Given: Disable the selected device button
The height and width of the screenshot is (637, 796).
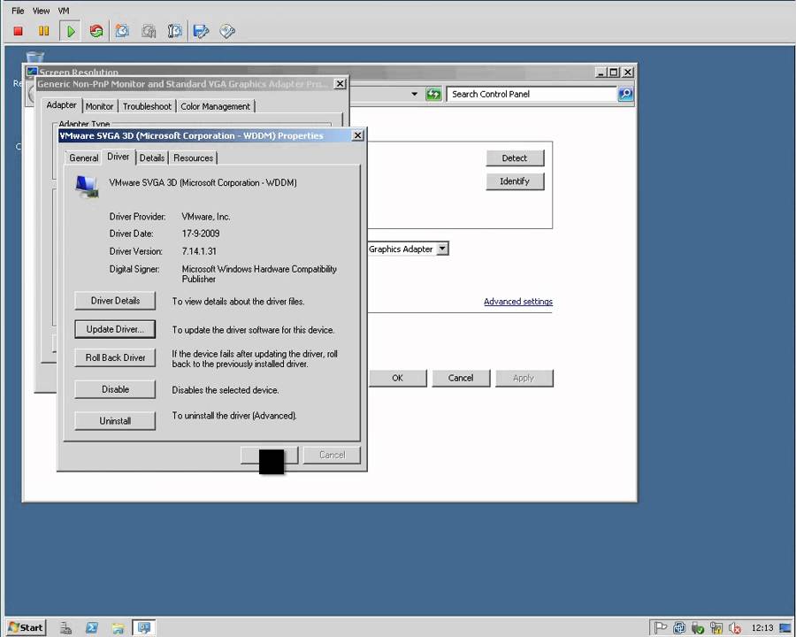Looking at the screenshot, I should click(x=115, y=389).
